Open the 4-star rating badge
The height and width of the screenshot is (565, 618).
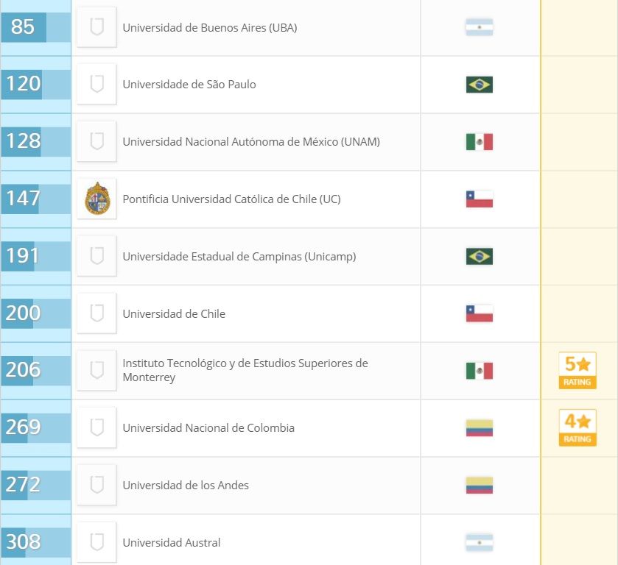coord(577,428)
